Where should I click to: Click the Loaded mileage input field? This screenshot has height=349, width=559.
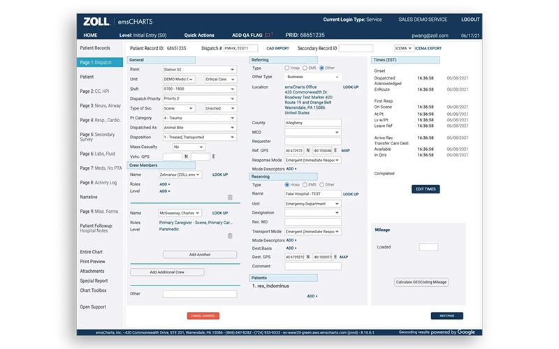[428, 247]
